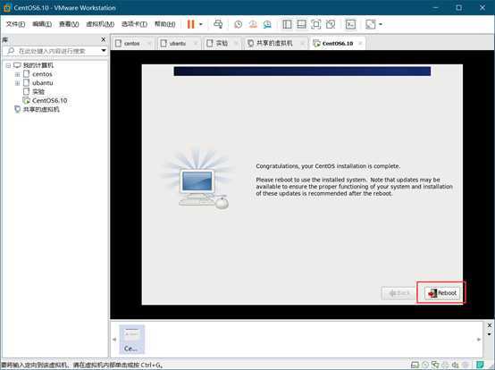495x370 pixels.
Task: Switch to the centos tab
Action: pyautogui.click(x=131, y=43)
